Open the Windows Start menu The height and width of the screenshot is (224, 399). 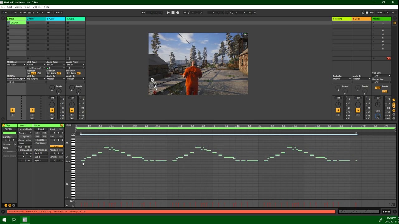4,220
